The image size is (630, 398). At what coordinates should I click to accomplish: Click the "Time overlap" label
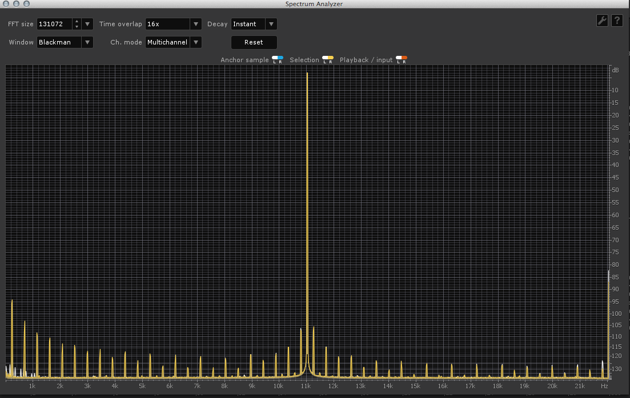point(121,24)
